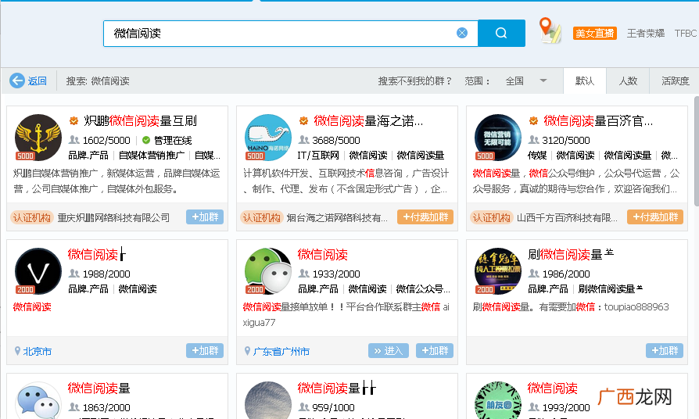
Task: Open the 微信营销无限可能 group avatar
Action: click(x=498, y=138)
